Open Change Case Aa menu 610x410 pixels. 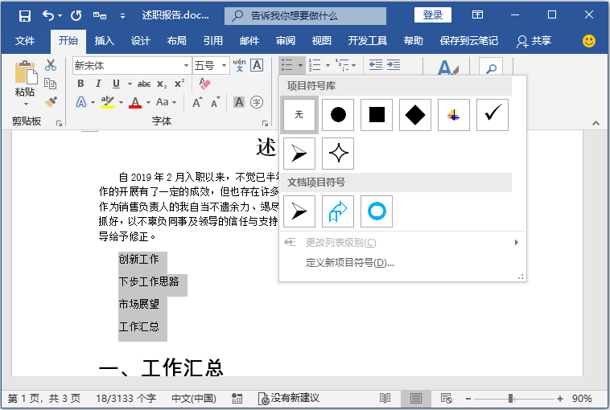click(166, 102)
